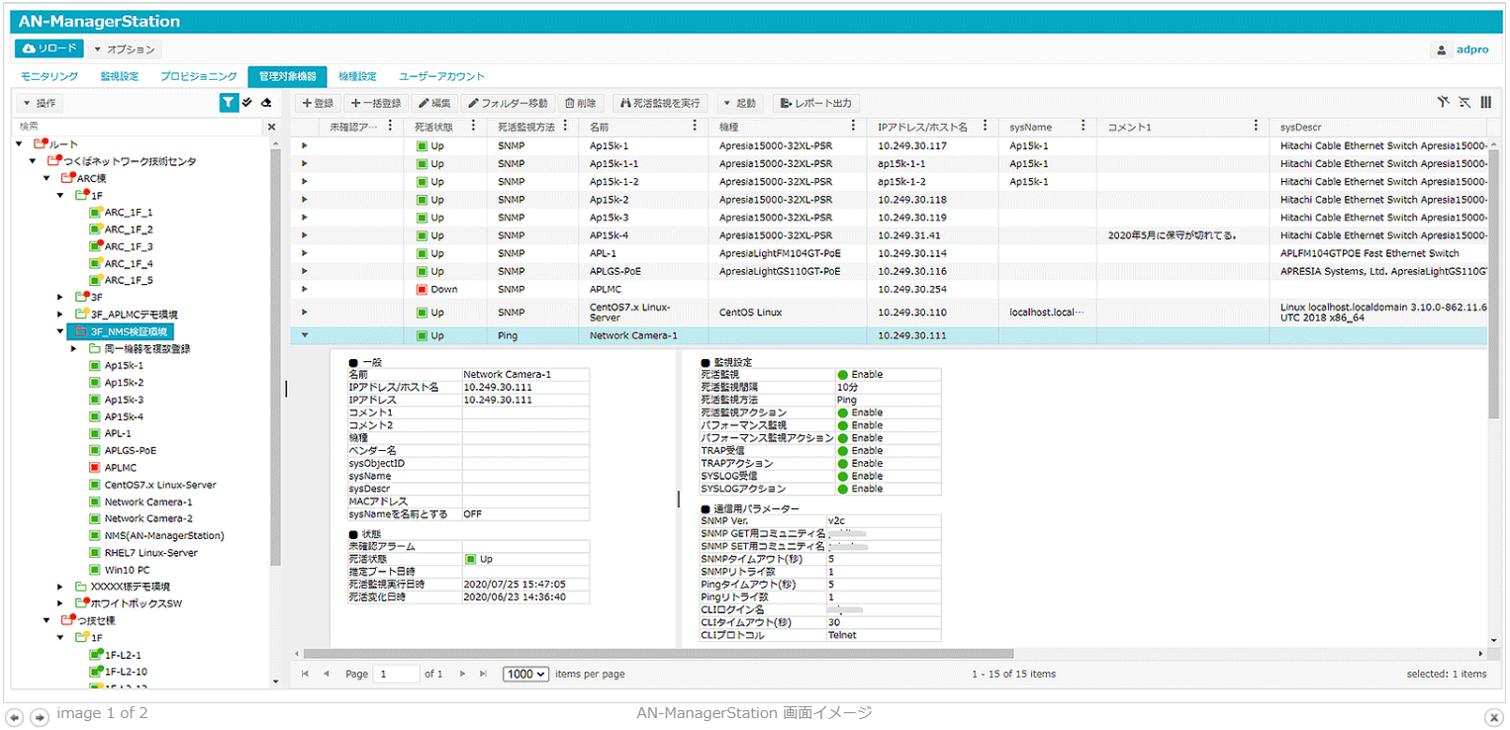Click the page number input field
This screenshot has height=730, width=1510.
point(396,674)
